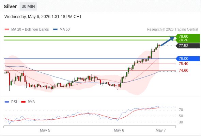Image resolution: width=201 pixels, height=136 pixels.
Task: Click the Silver chart title
Action: [x=10, y=6]
